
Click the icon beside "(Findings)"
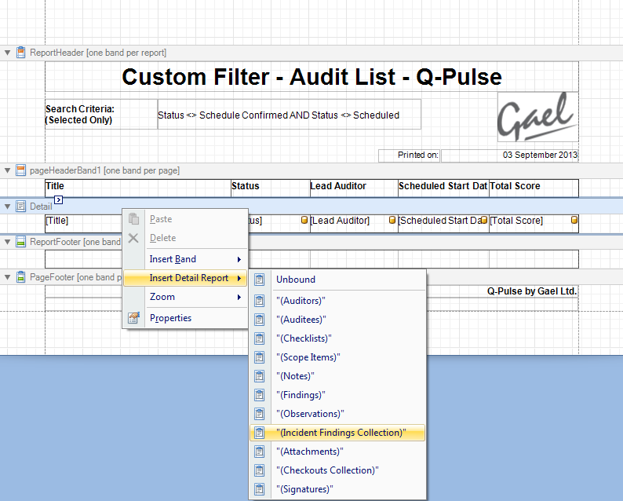click(x=260, y=395)
